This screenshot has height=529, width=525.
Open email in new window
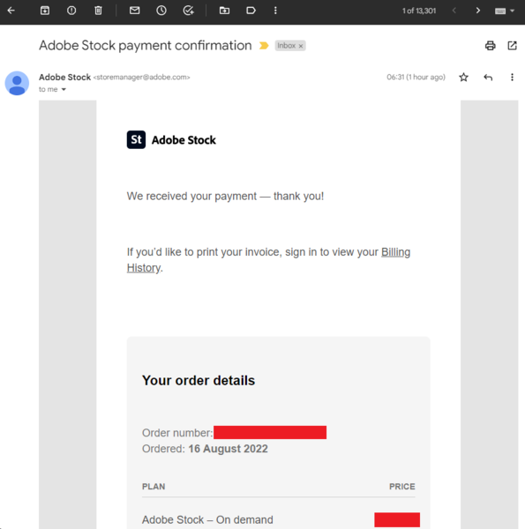tap(512, 46)
